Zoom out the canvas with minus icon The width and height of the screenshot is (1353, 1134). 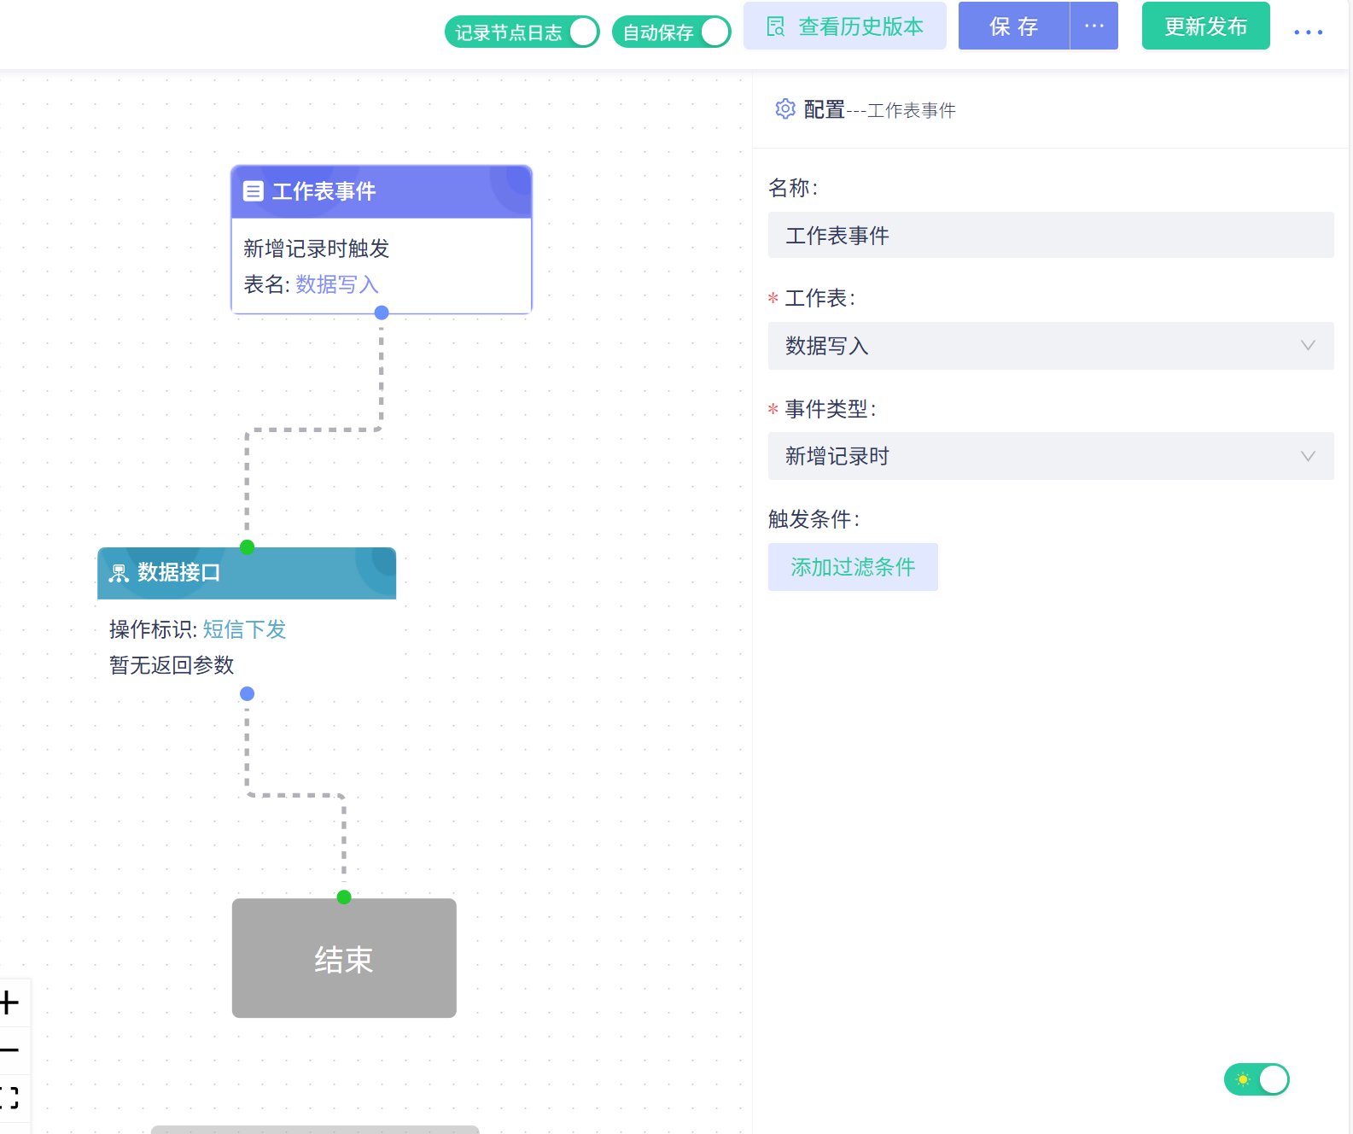pyautogui.click(x=10, y=1050)
